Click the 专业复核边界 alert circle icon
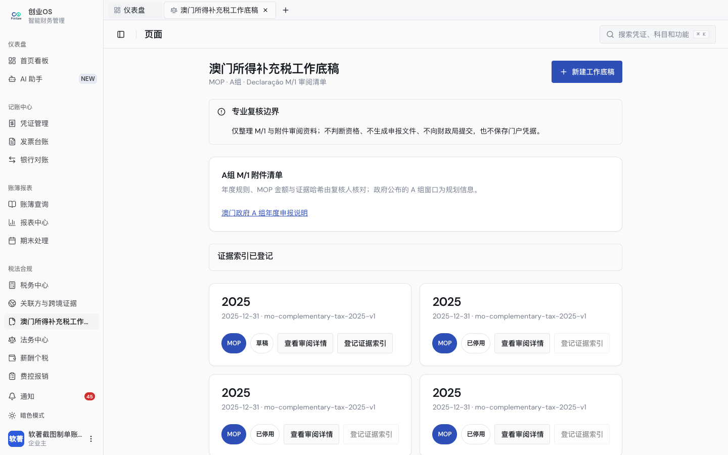Viewport: 728px width, 455px height. (221, 112)
